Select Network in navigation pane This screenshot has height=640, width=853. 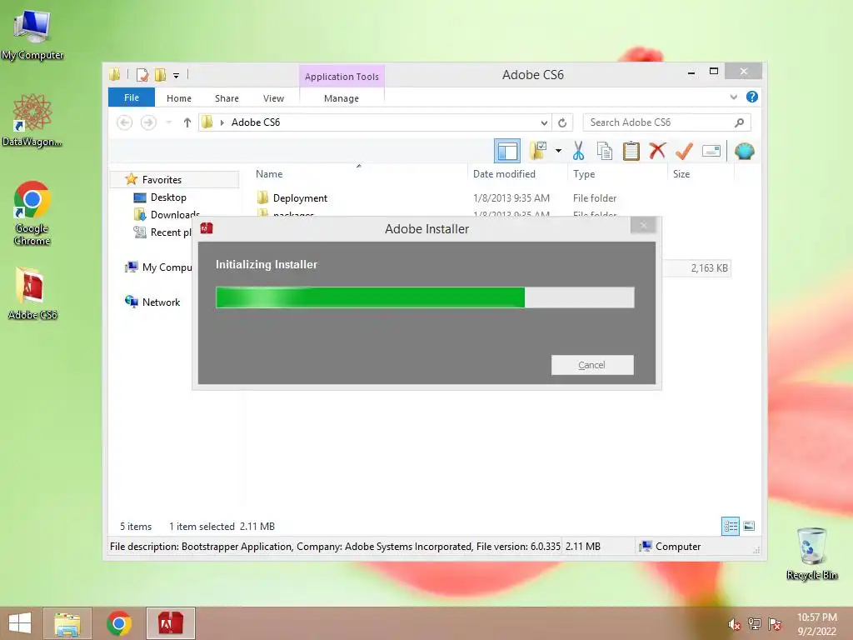pyautogui.click(x=152, y=302)
